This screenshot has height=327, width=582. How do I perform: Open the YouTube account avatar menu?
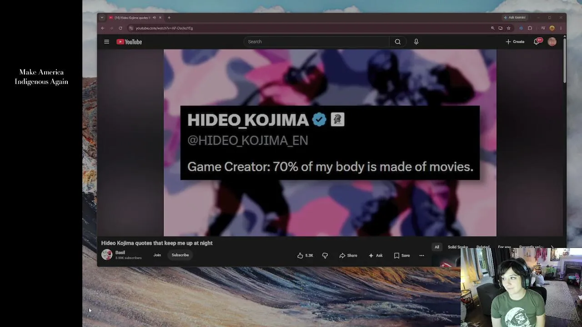point(552,42)
